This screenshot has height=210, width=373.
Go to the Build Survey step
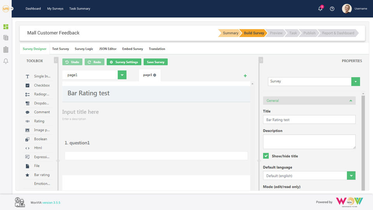tap(254, 33)
